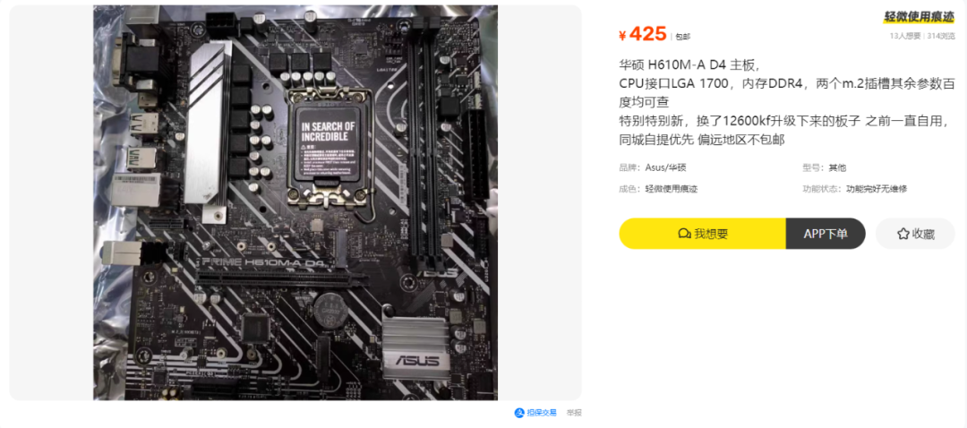The image size is (967, 428).
Task: Click the chat bubble icon in 我想要
Action: (x=683, y=234)
